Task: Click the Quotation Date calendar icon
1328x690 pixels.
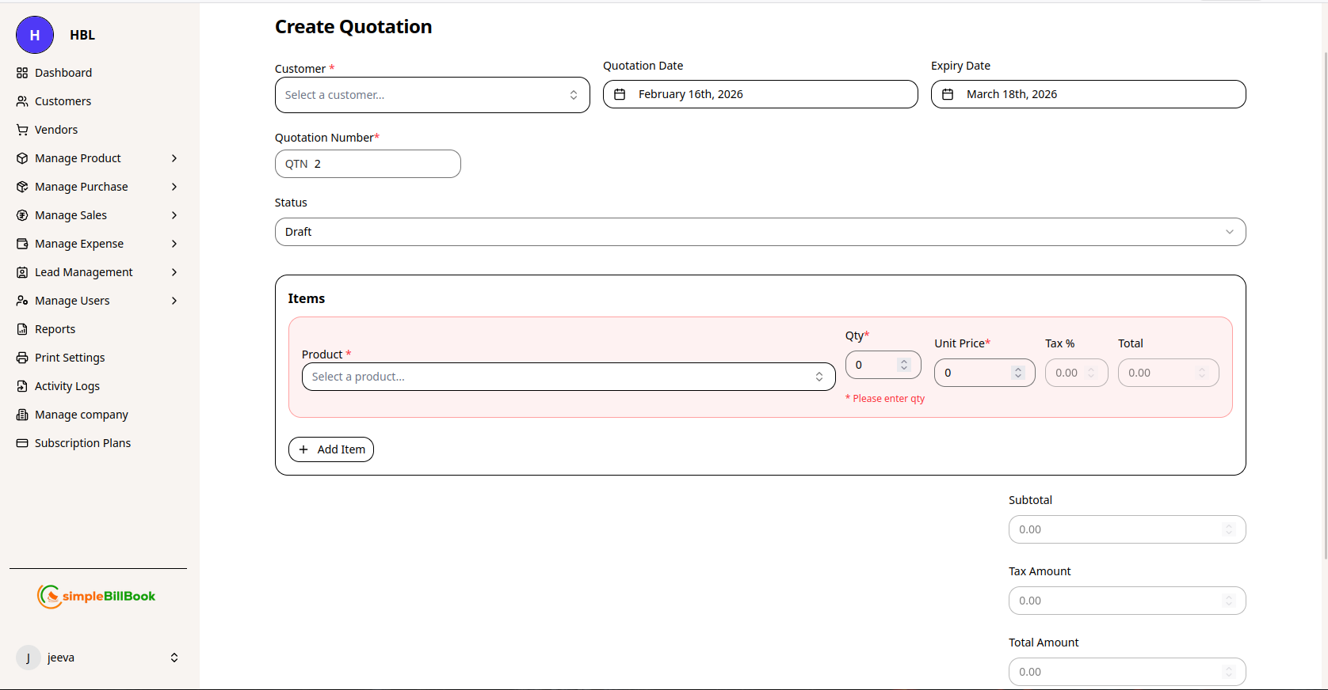Action: [620, 94]
